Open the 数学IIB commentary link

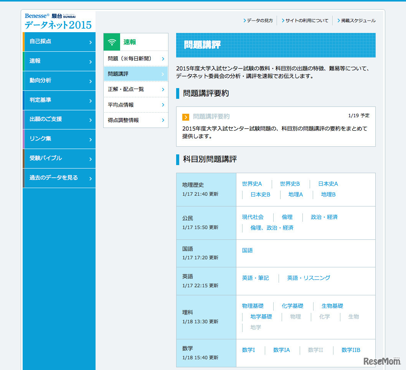coord(351,350)
